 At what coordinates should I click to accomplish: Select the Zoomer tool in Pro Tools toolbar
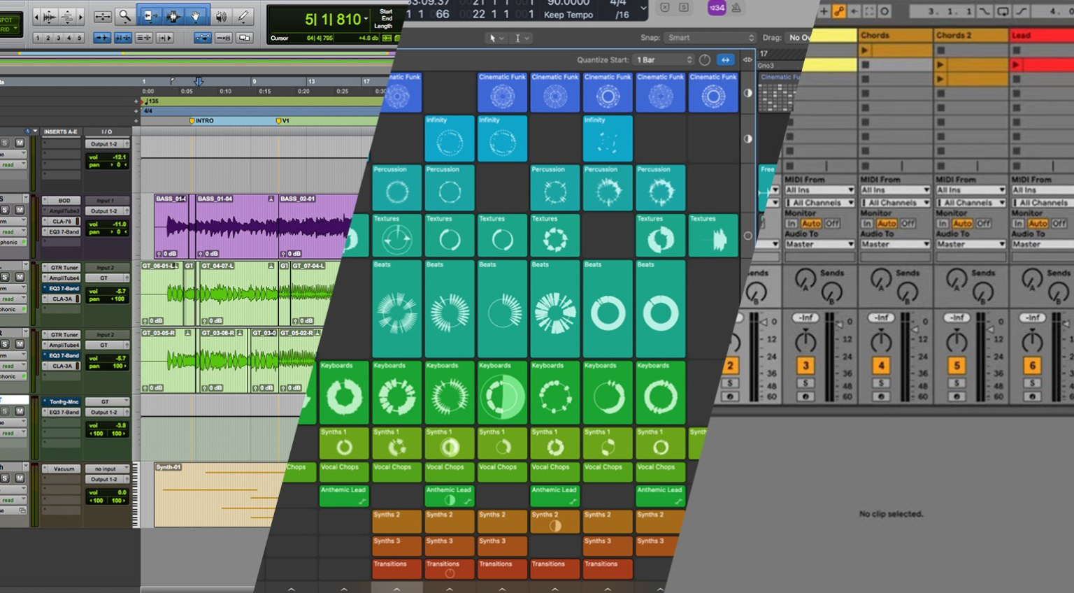coord(124,16)
